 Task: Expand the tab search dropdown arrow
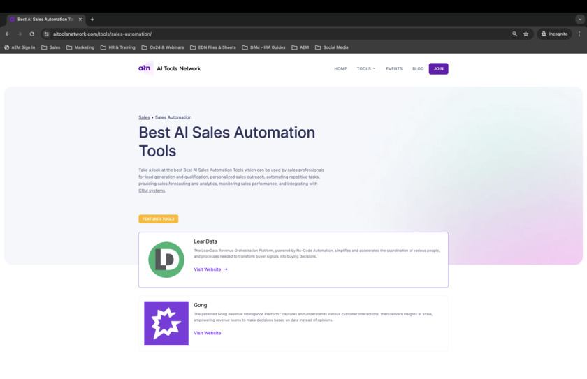tap(580, 19)
